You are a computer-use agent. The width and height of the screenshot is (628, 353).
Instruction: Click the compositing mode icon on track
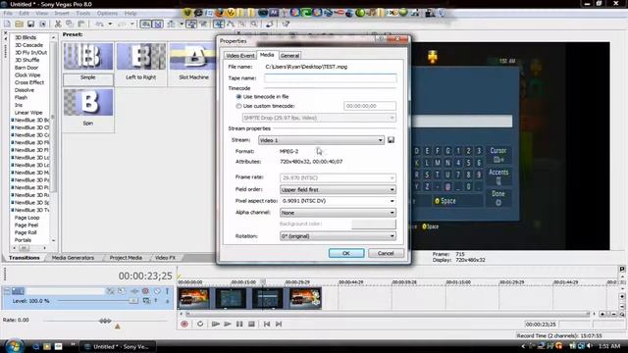click(x=146, y=301)
